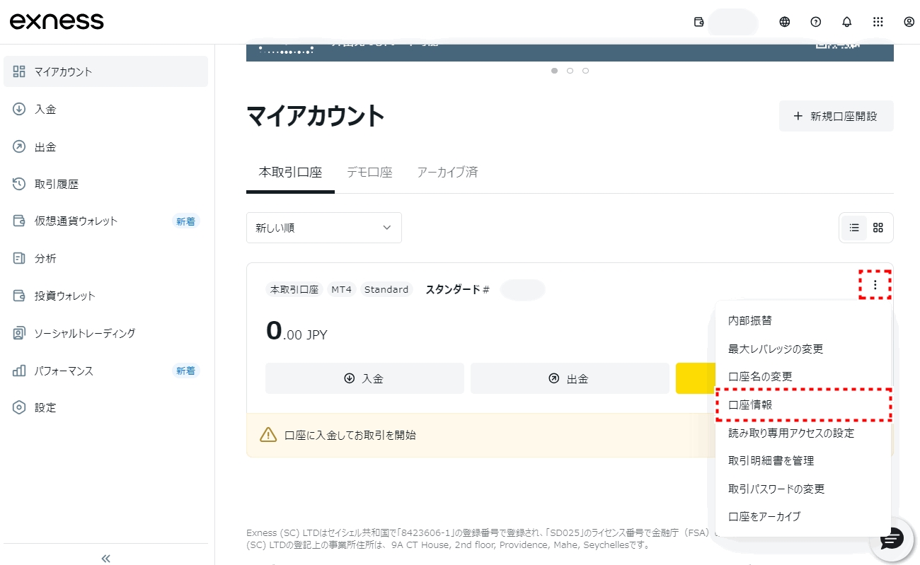Image resolution: width=920 pixels, height=565 pixels.
Task: Choose 最大レバレッジの変更 in menu
Action: (776, 349)
